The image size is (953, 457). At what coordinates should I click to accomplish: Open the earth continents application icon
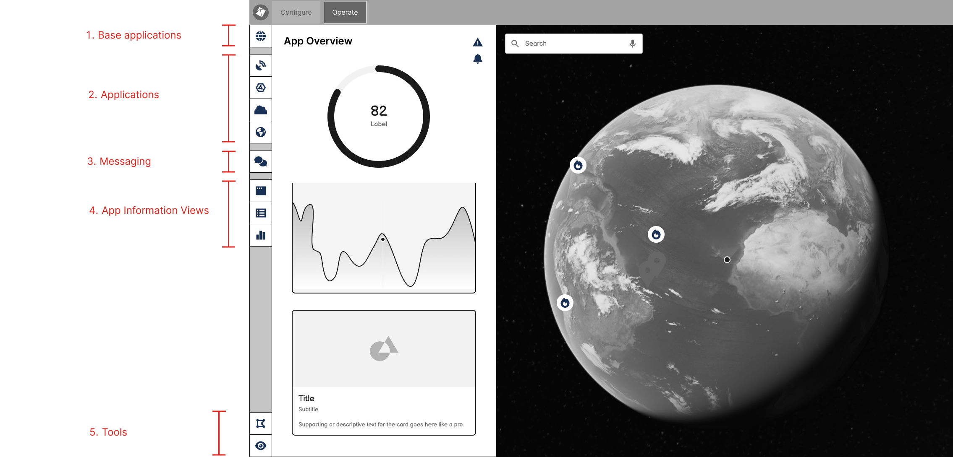pyautogui.click(x=261, y=132)
